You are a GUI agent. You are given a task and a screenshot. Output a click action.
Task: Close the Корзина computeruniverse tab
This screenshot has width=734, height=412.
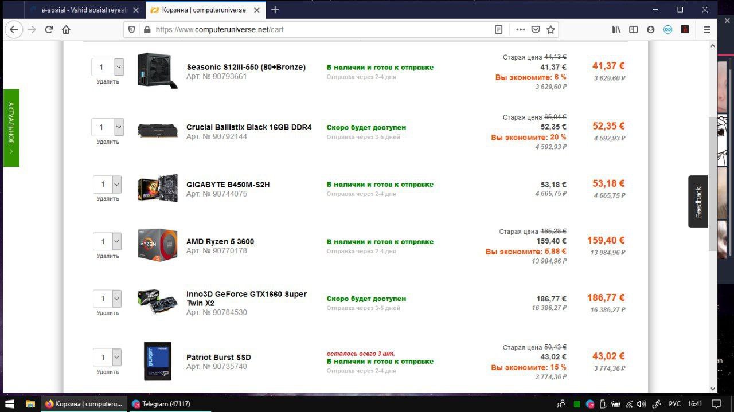[257, 10]
